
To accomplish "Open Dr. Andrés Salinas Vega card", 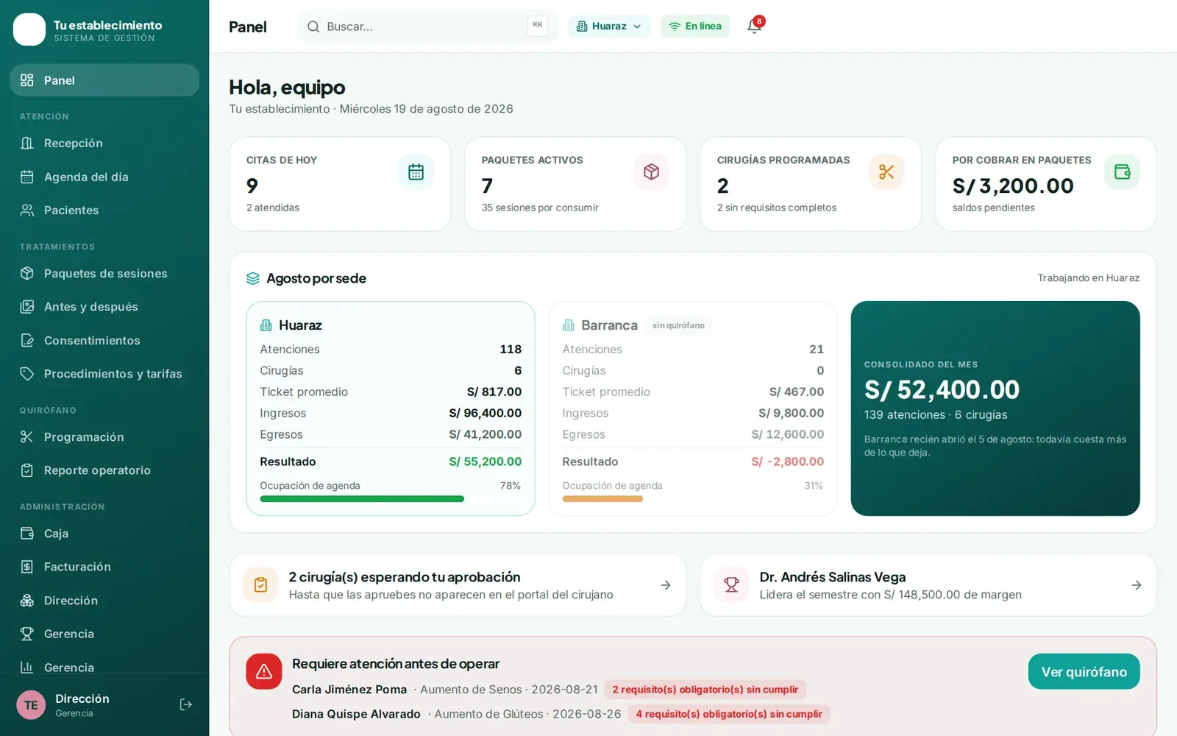I will pos(928,584).
